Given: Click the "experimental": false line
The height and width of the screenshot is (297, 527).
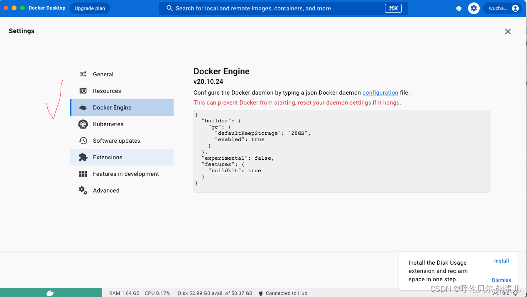Looking at the screenshot, I should click(238, 158).
